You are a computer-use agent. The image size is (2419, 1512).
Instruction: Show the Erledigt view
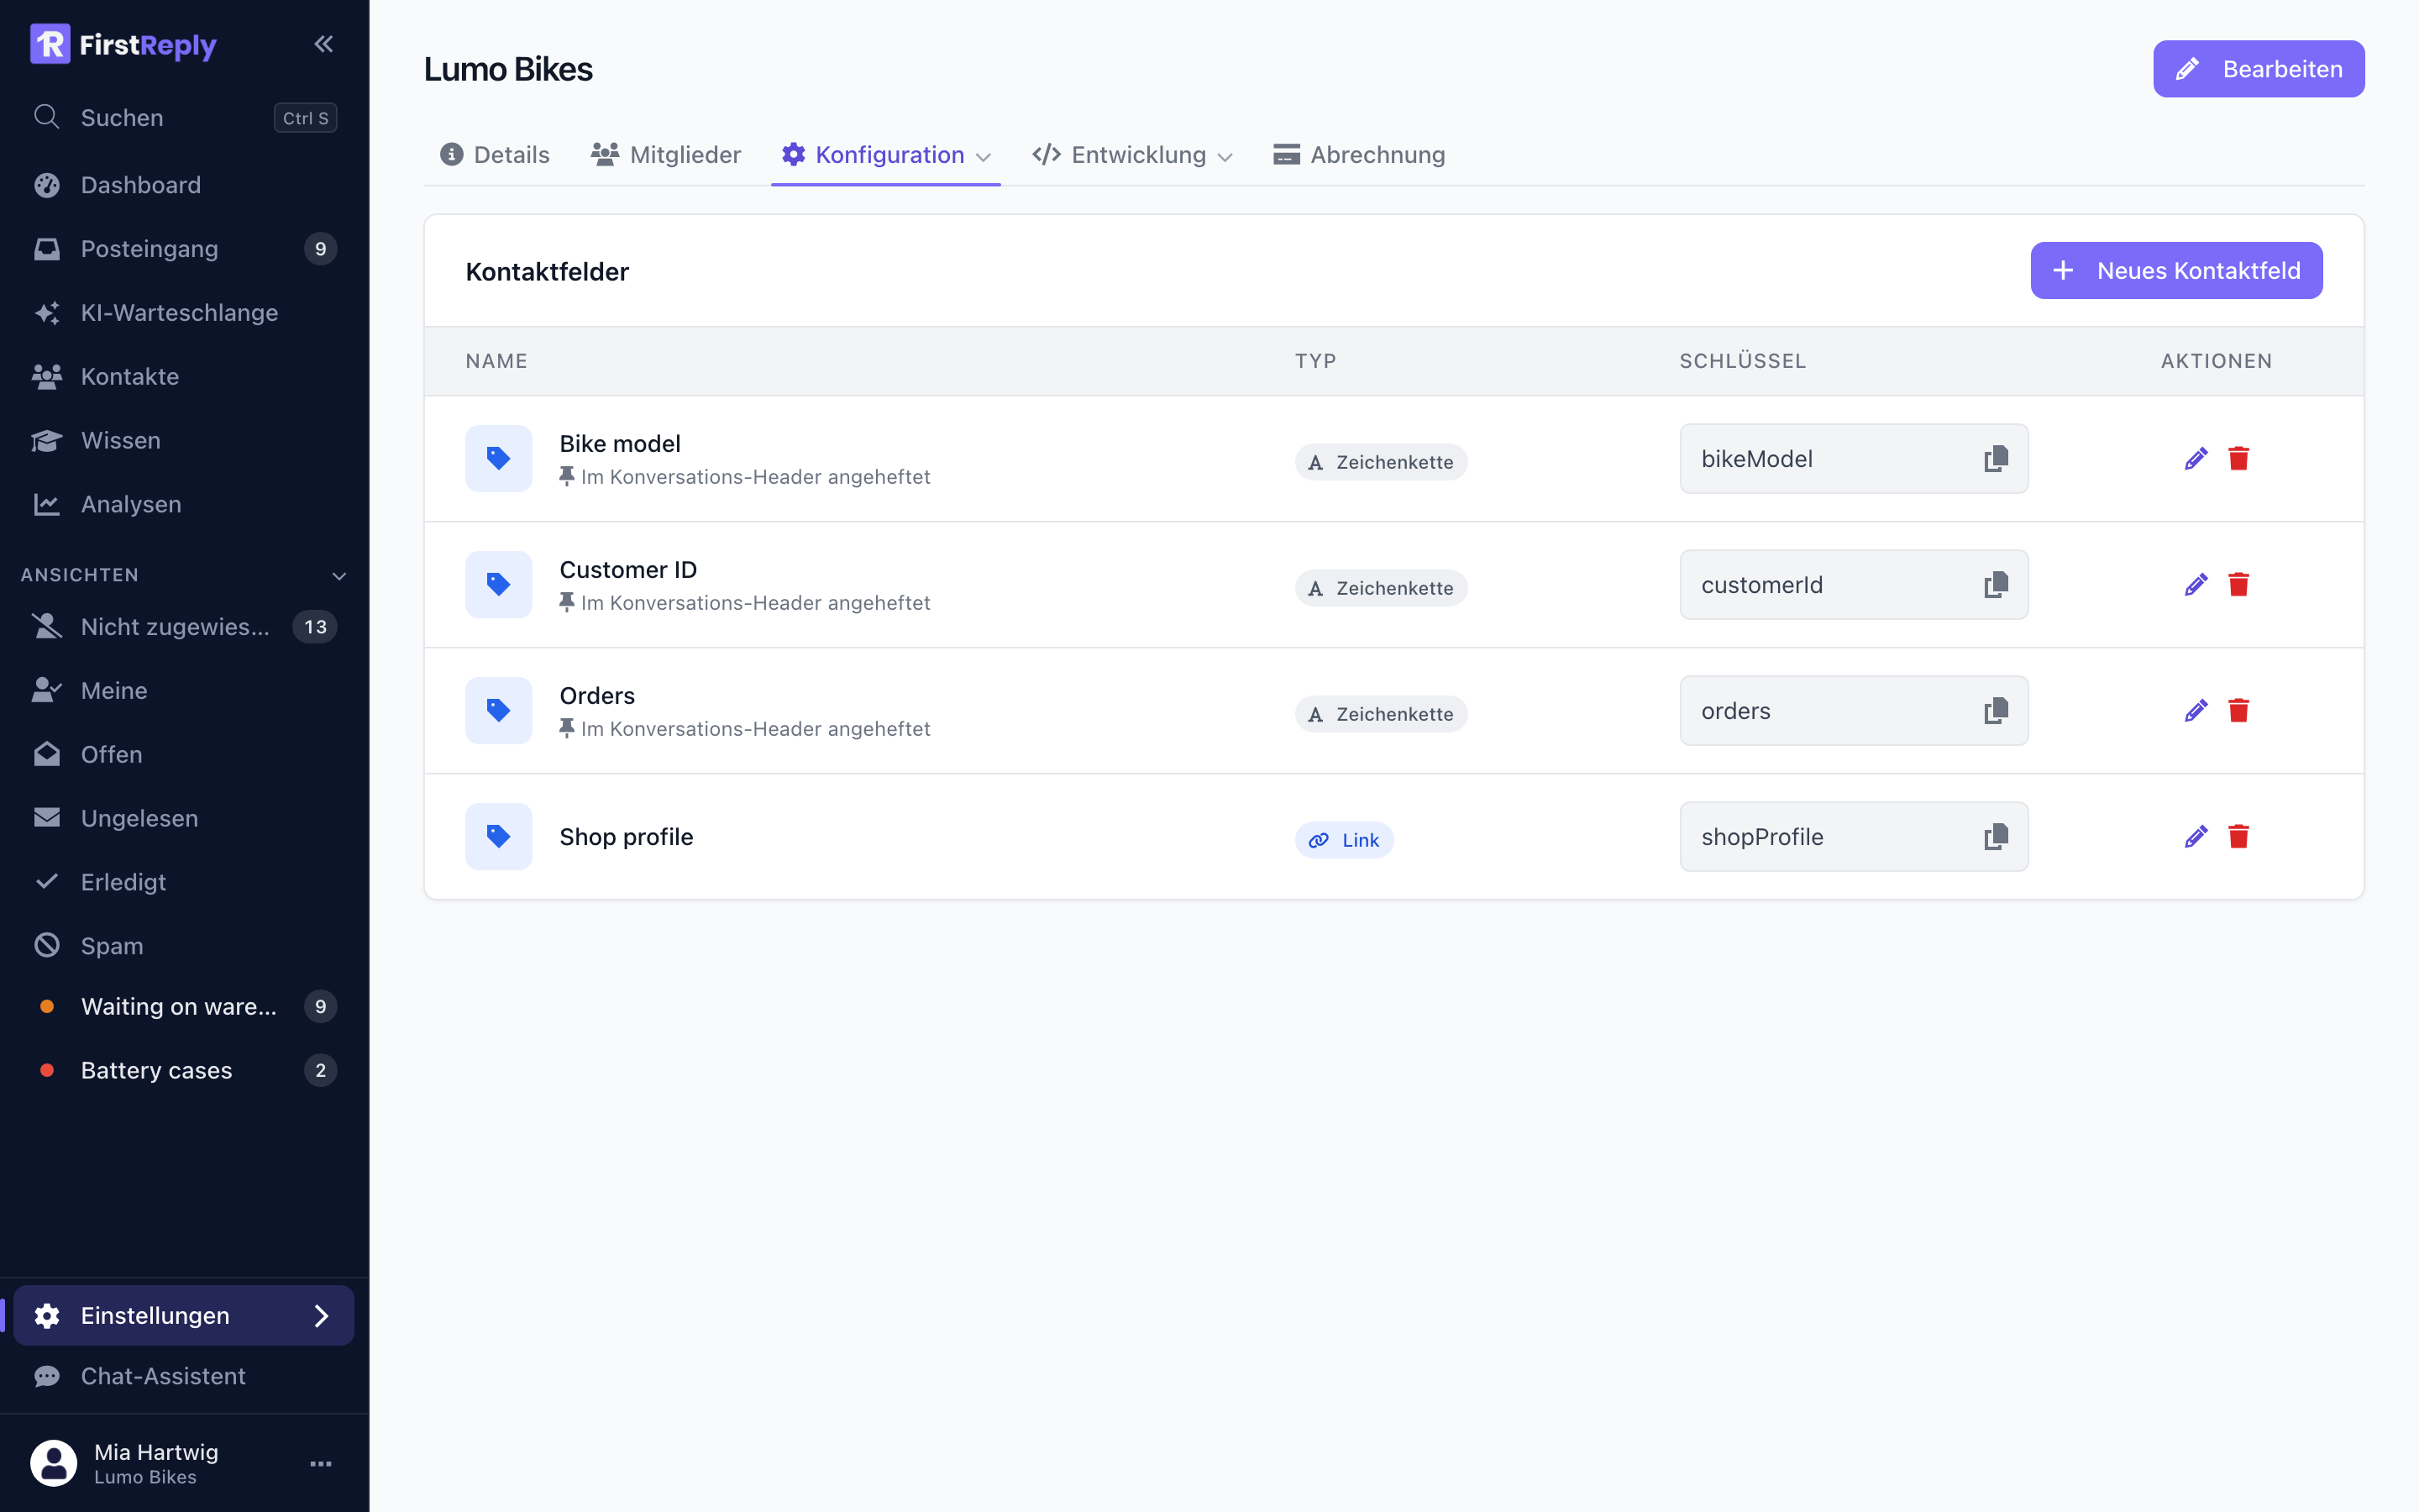(185, 883)
